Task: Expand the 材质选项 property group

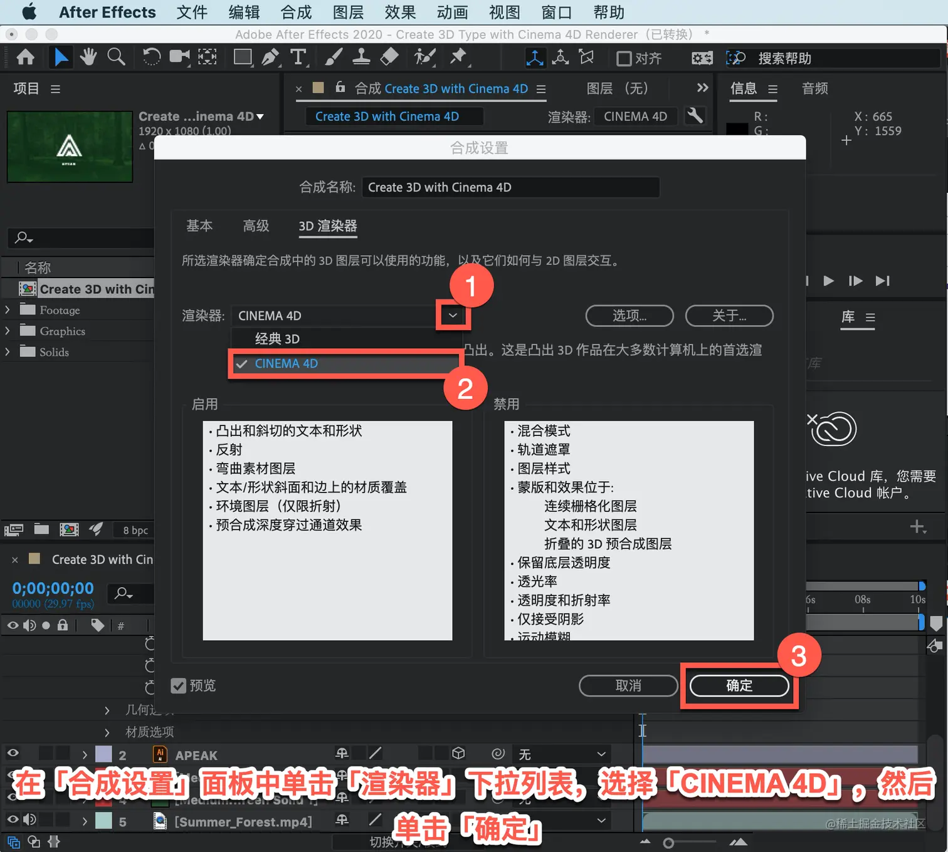Action: tap(107, 732)
